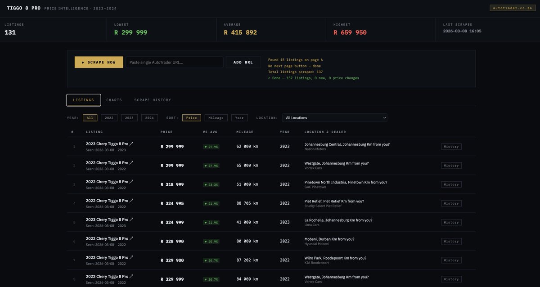This screenshot has height=287, width=540.
Task: View History for the KIA Roodepoort listing
Action: click(451, 260)
